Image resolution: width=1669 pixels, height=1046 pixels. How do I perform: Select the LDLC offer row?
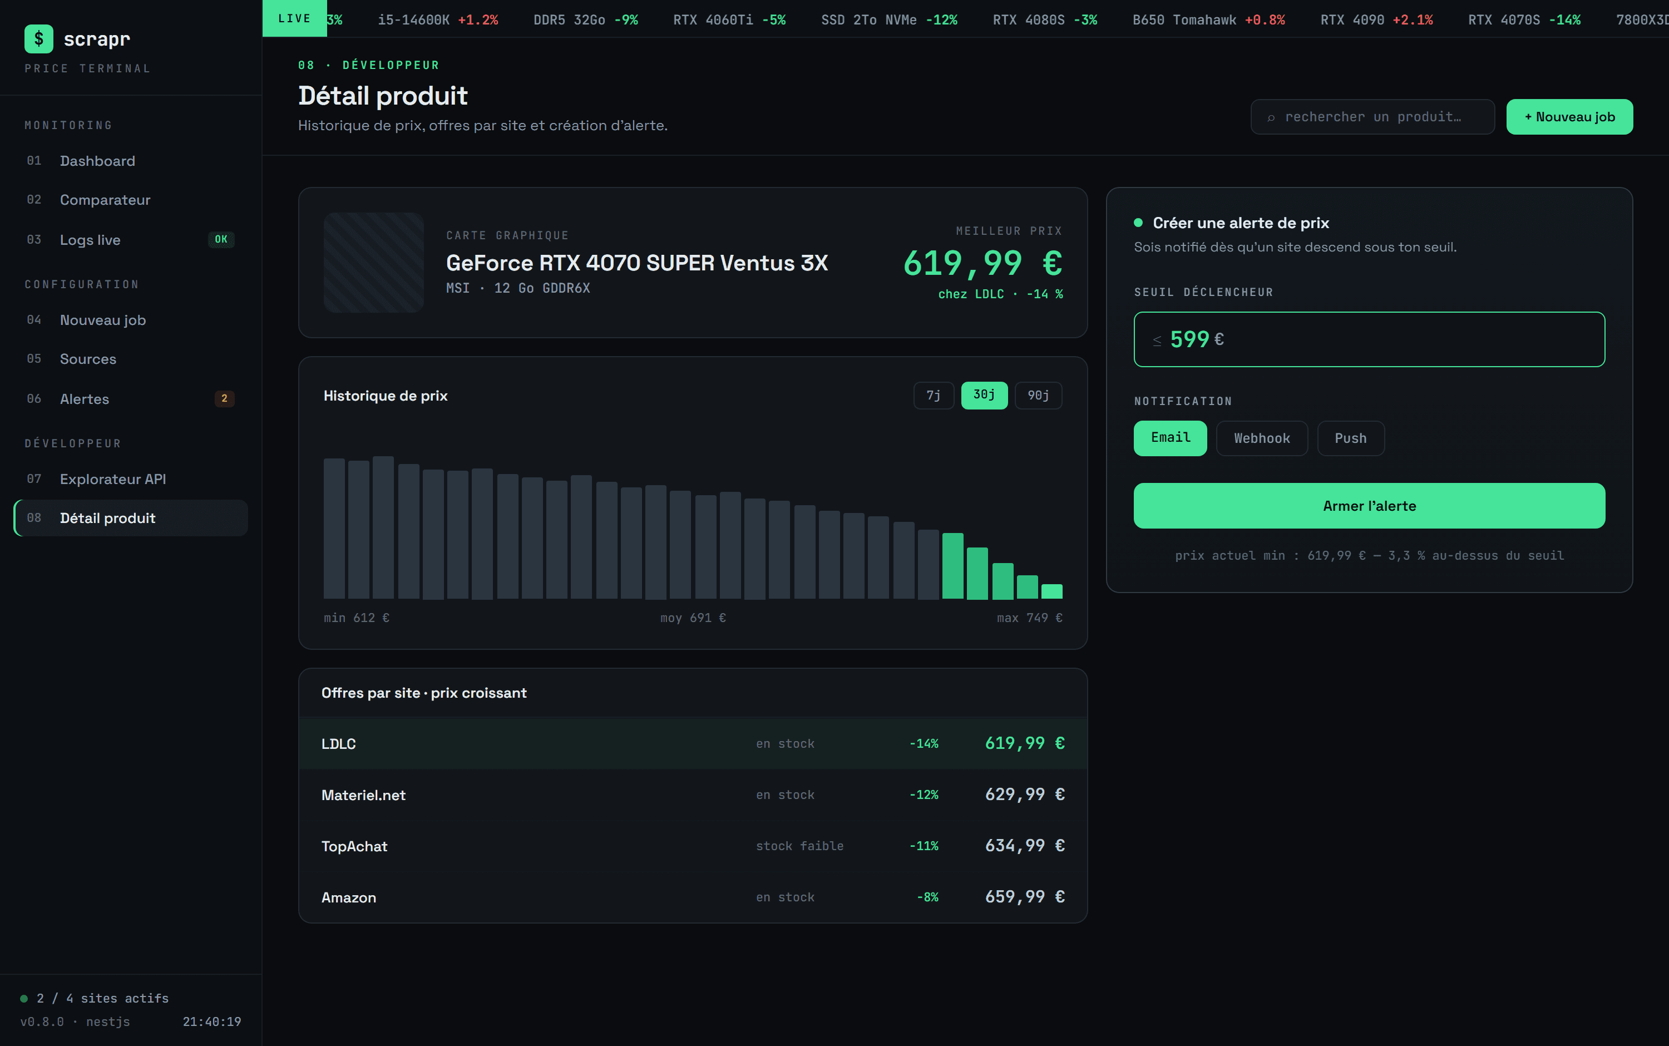[693, 744]
